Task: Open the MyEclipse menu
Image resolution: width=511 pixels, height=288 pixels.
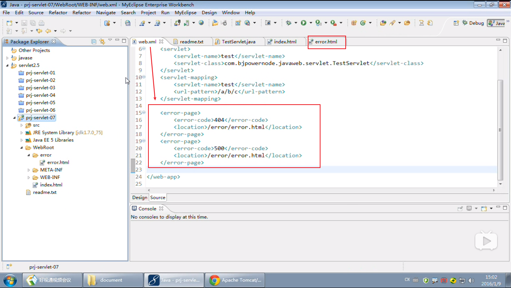Action: [x=186, y=12]
